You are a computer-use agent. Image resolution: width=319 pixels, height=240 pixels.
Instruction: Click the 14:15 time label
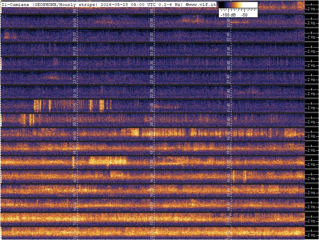[75, 207]
